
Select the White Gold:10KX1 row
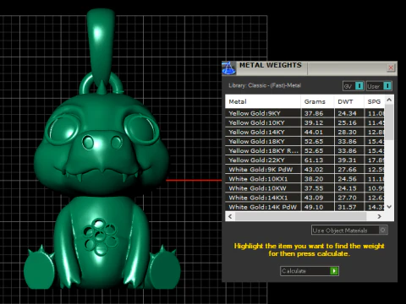(x=304, y=179)
